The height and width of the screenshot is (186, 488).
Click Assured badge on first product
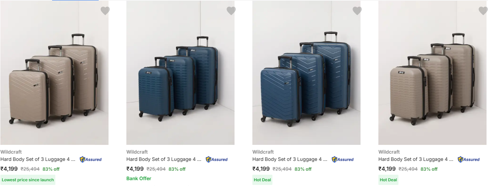(x=91, y=159)
